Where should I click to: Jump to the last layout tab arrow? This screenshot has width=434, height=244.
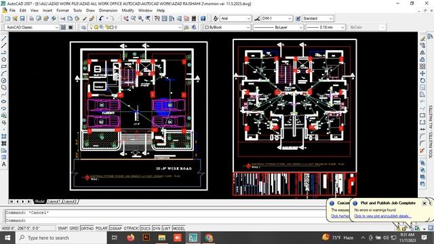[x=29, y=202]
